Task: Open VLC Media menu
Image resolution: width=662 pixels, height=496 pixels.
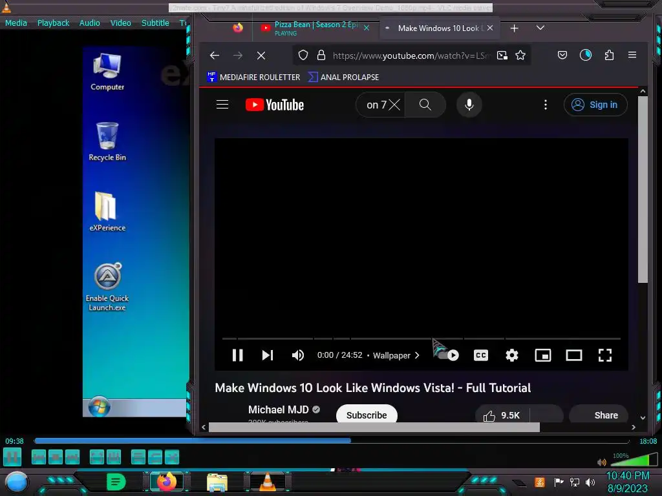Action: [16, 23]
